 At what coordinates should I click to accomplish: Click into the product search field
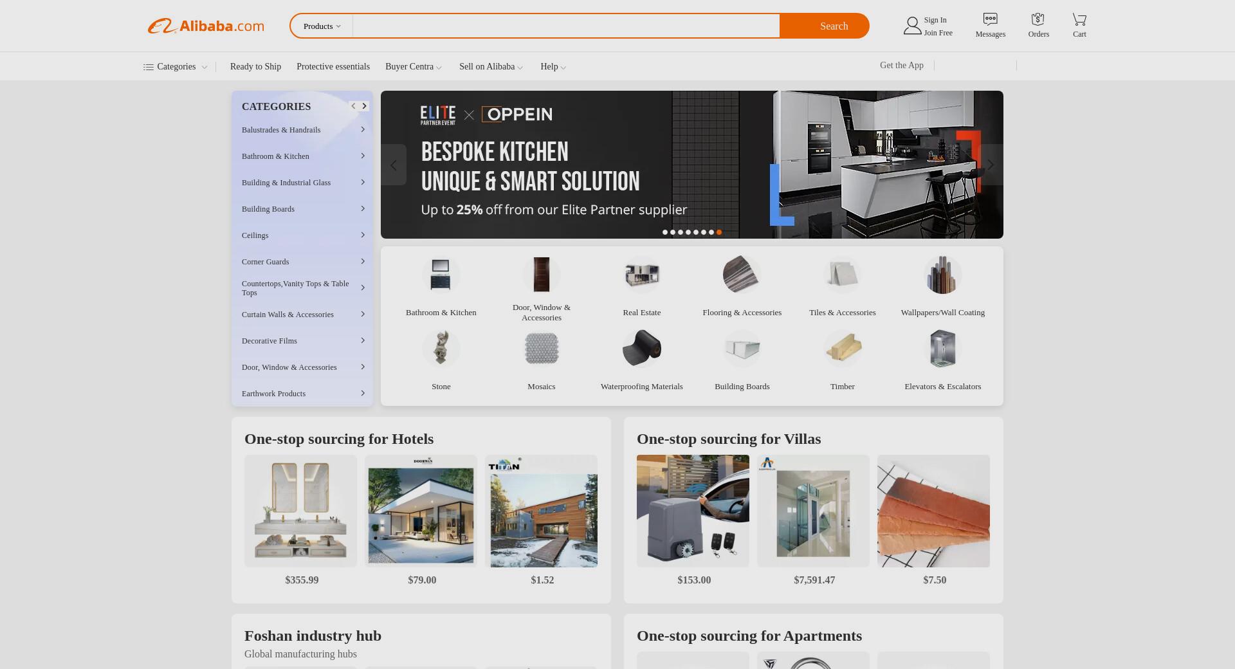566,26
